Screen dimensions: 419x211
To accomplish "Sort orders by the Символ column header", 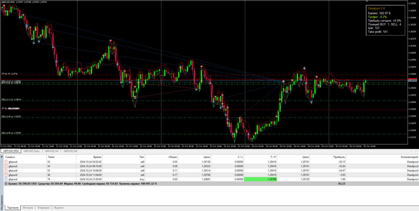I will coord(10,157).
